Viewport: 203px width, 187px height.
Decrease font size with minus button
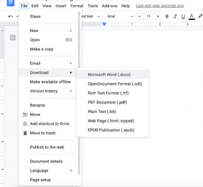point(139,16)
